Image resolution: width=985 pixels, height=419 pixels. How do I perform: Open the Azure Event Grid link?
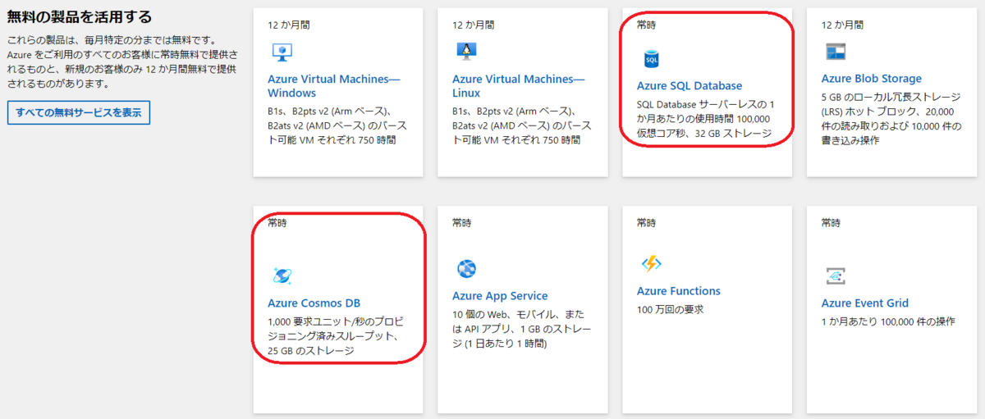tap(865, 303)
